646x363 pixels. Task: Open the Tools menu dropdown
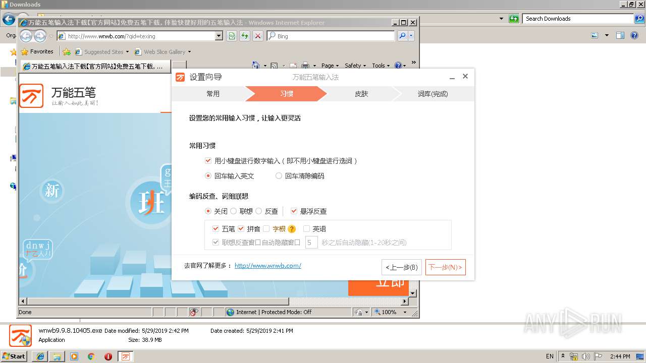click(x=381, y=66)
